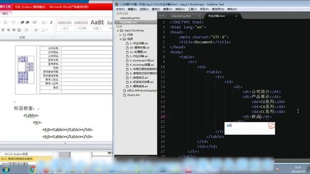Apply distributed alignment in Word ribbon
The width and height of the screenshot is (310, 174).
[19, 30]
